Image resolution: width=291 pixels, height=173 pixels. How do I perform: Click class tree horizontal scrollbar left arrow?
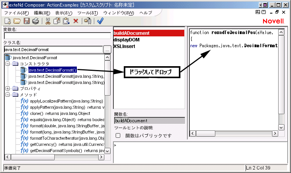coord(7,157)
